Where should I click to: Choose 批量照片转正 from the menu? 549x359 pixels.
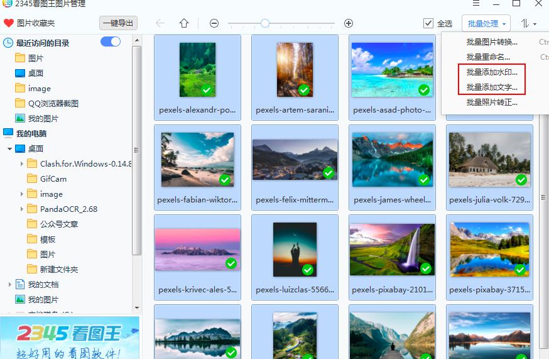(492, 102)
